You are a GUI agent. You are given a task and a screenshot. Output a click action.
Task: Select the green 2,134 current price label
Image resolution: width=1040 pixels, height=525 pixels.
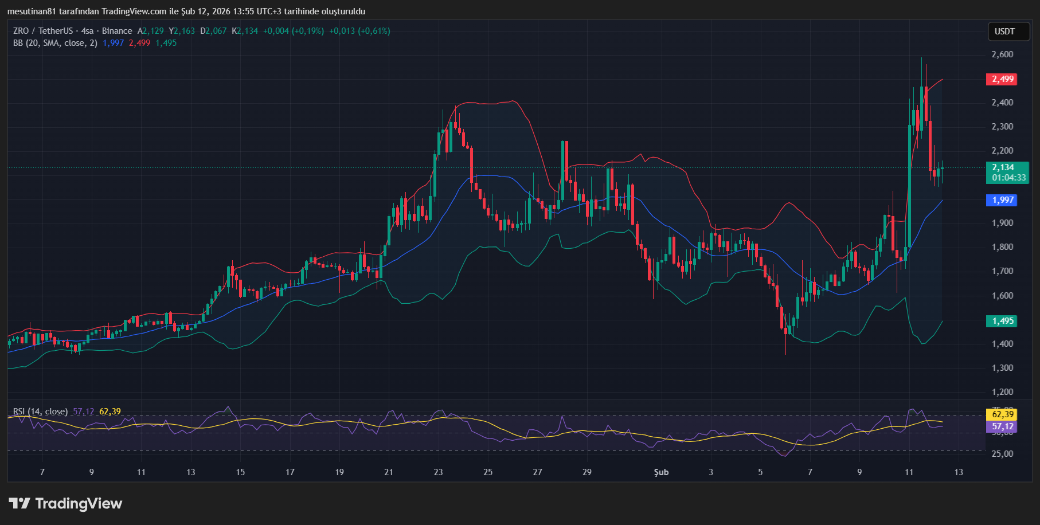(1003, 167)
